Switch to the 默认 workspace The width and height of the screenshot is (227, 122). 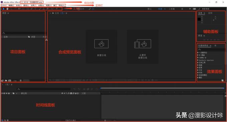150,9
